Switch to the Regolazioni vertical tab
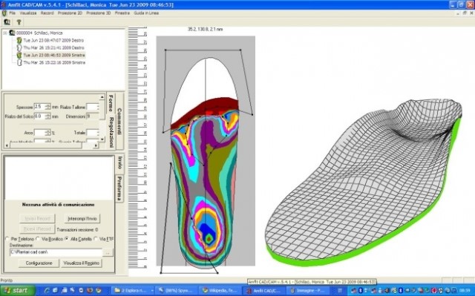Viewport: 475px width, 296px height. pos(111,132)
